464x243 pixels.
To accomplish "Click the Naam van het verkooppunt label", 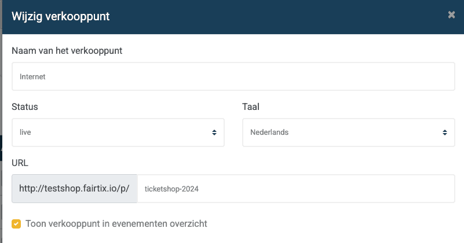I will (67, 51).
